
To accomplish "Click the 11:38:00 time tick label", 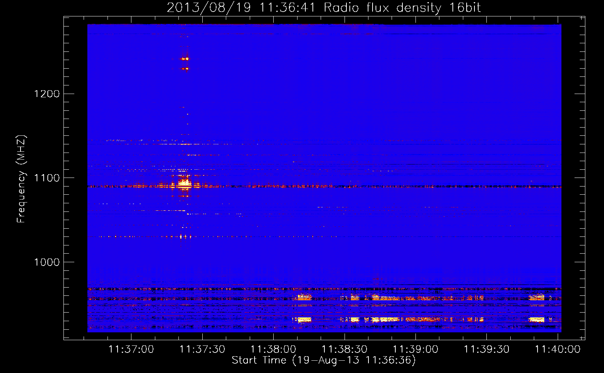I will click(273, 349).
